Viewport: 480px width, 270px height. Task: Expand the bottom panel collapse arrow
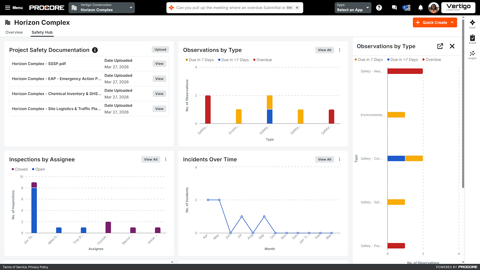pyautogui.click(x=172, y=262)
